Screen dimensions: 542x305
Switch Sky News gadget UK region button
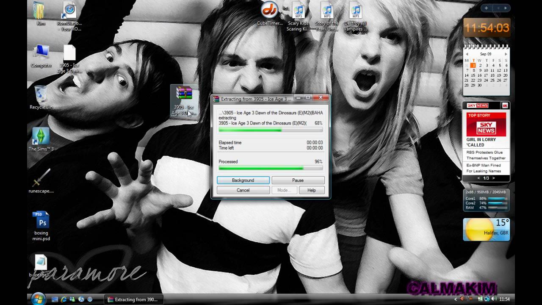[x=505, y=105]
